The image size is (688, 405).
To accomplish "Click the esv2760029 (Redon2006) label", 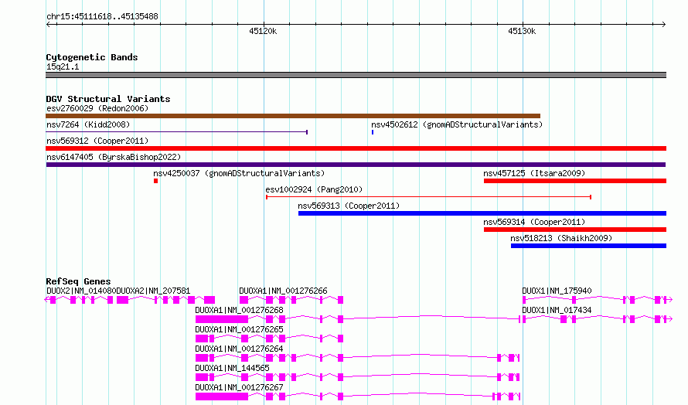I will 97,108.
